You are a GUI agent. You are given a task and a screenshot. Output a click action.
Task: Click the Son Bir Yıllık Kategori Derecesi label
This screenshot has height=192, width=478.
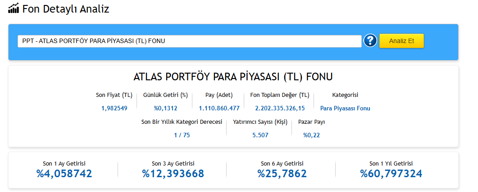click(x=182, y=122)
